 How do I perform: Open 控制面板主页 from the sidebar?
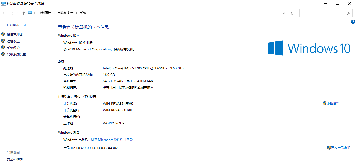coord(16,25)
